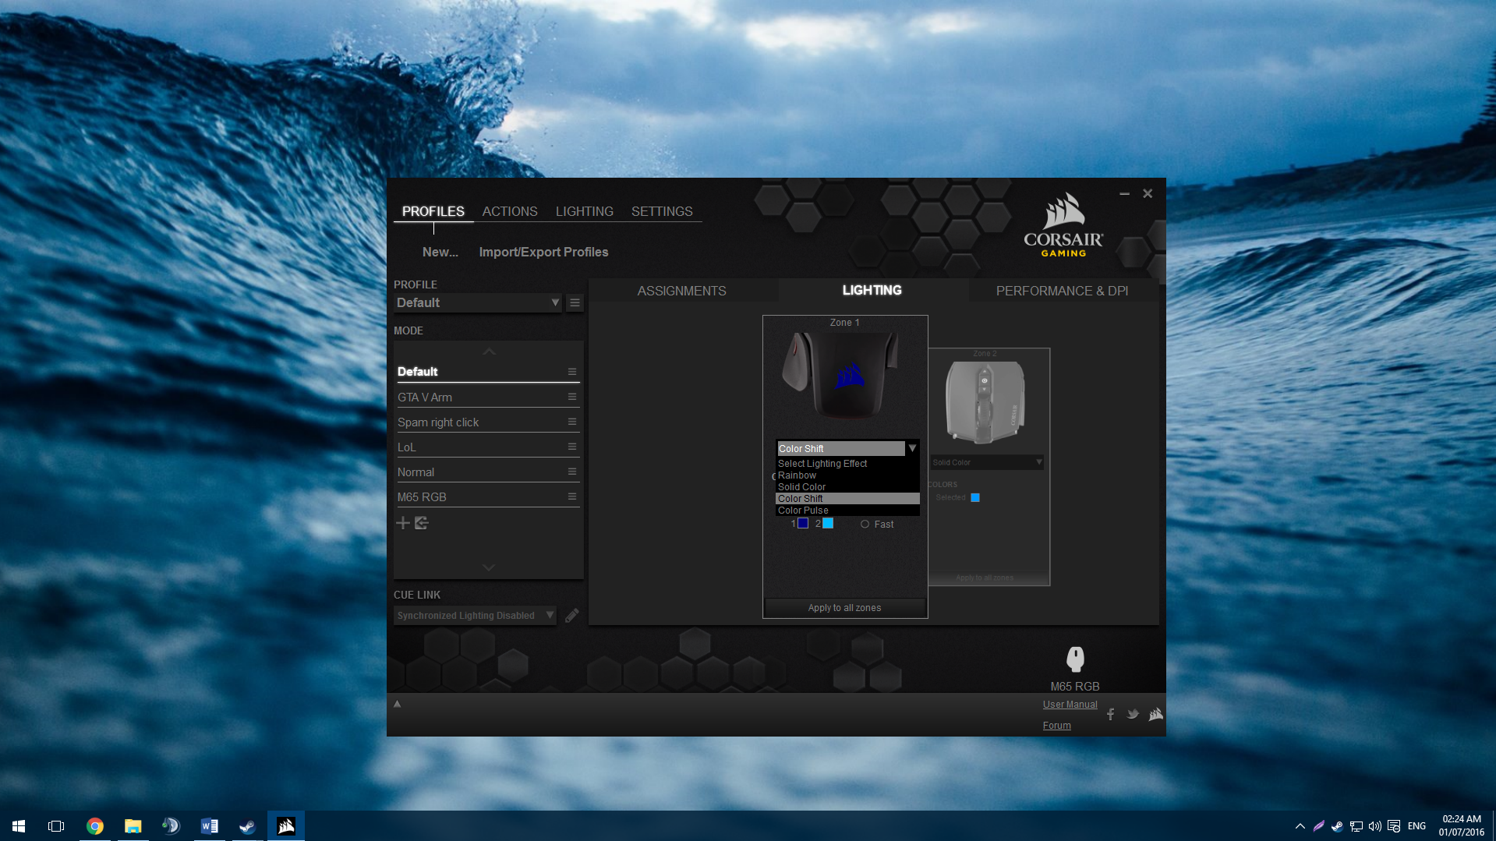
Task: Show hidden system tray icons
Action: [1300, 826]
